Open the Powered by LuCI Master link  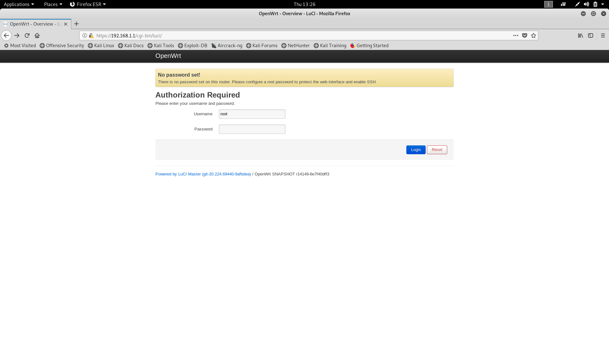(203, 174)
